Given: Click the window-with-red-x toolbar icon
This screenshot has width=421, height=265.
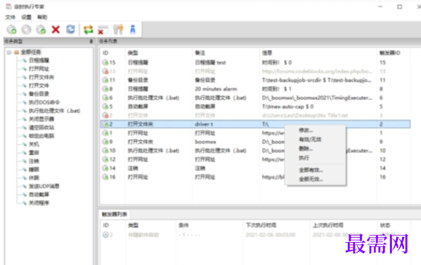Looking at the screenshot, I should coord(103,30).
